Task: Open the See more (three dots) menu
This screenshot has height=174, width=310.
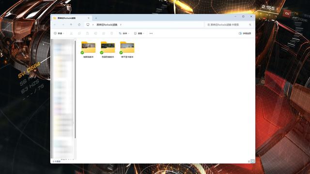Action: click(x=151, y=33)
